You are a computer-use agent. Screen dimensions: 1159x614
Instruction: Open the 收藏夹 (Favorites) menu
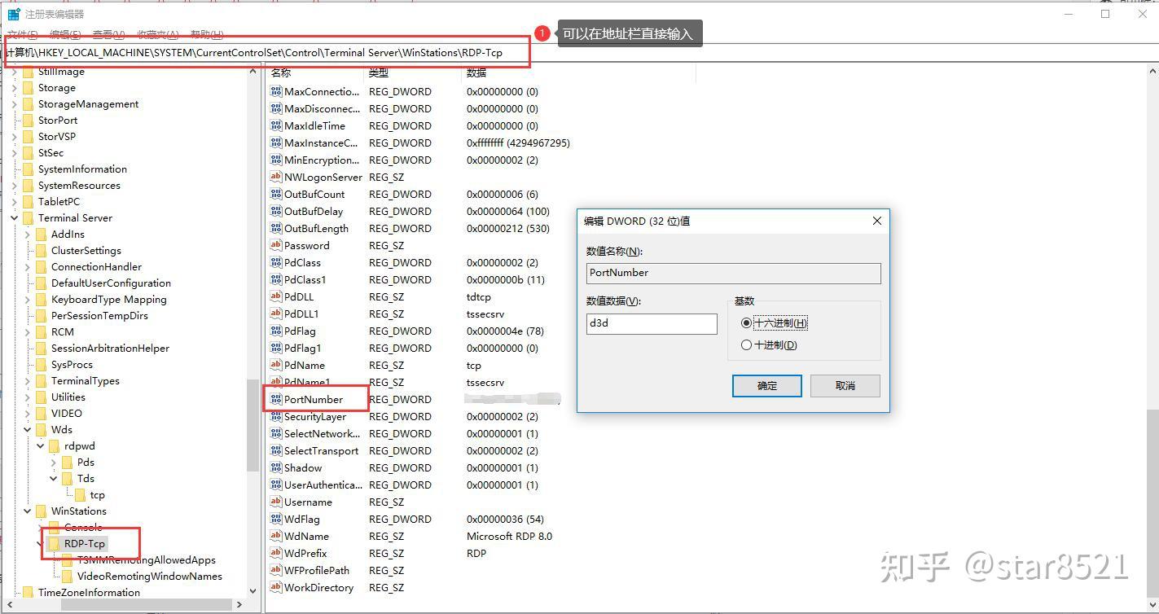tap(157, 34)
